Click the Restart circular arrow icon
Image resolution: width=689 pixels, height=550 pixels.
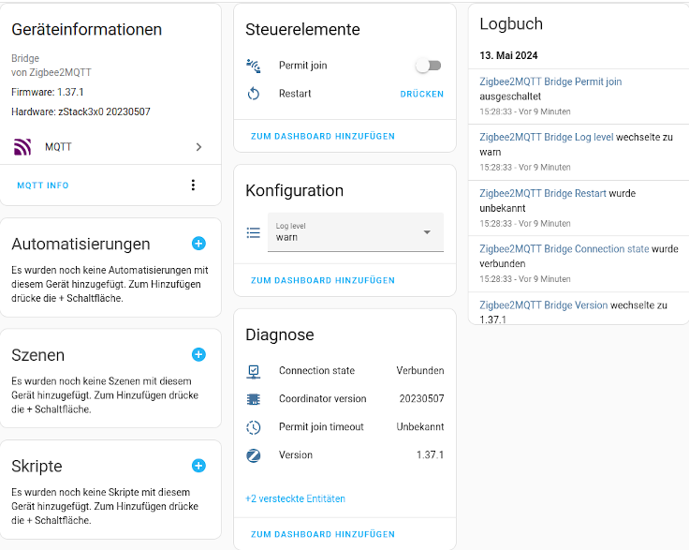pos(254,94)
